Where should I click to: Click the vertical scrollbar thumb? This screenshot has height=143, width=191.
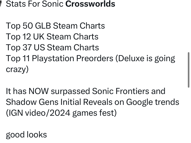[189, 70]
